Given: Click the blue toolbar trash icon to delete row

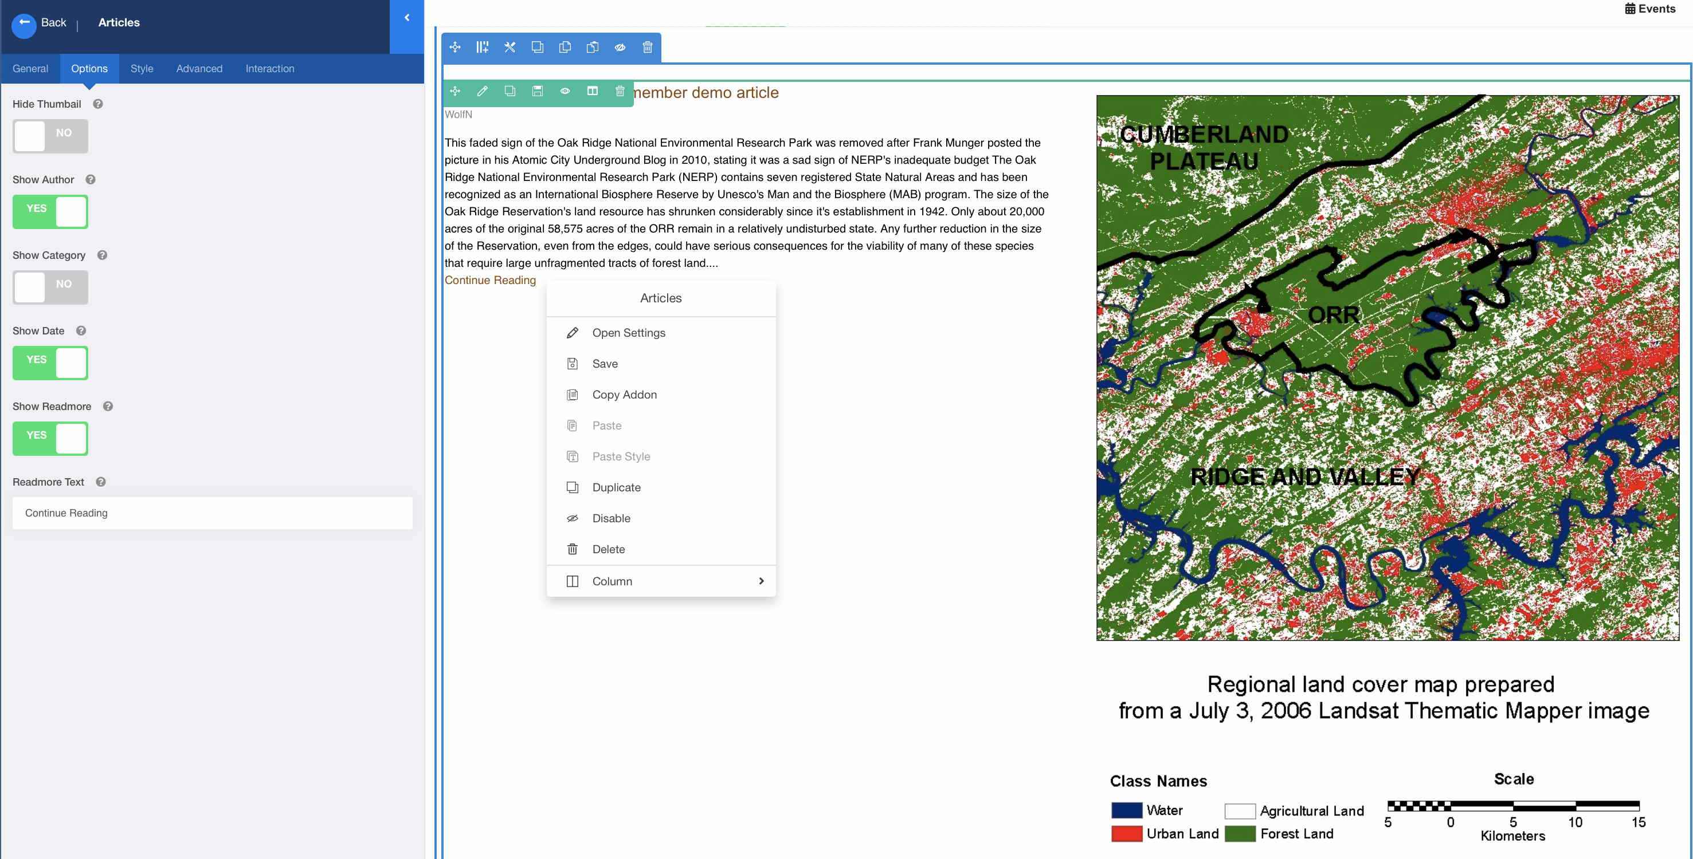Looking at the screenshot, I should click(648, 48).
